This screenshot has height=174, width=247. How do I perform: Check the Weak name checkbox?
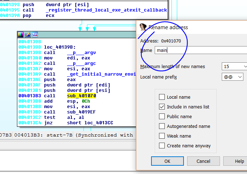(x=162, y=136)
